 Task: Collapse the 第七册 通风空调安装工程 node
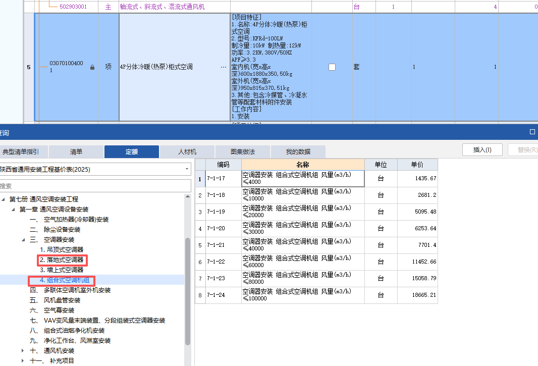coord(4,200)
